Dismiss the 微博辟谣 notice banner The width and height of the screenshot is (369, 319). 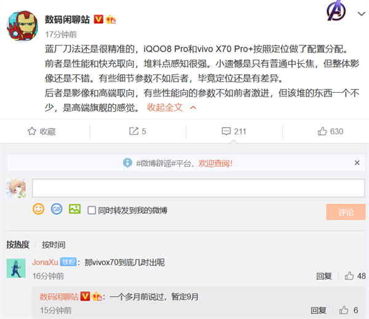point(357,163)
